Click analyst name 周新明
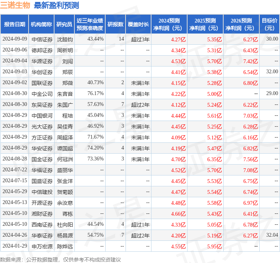The width and height of the screenshot is (280, 263). [x=65, y=50]
